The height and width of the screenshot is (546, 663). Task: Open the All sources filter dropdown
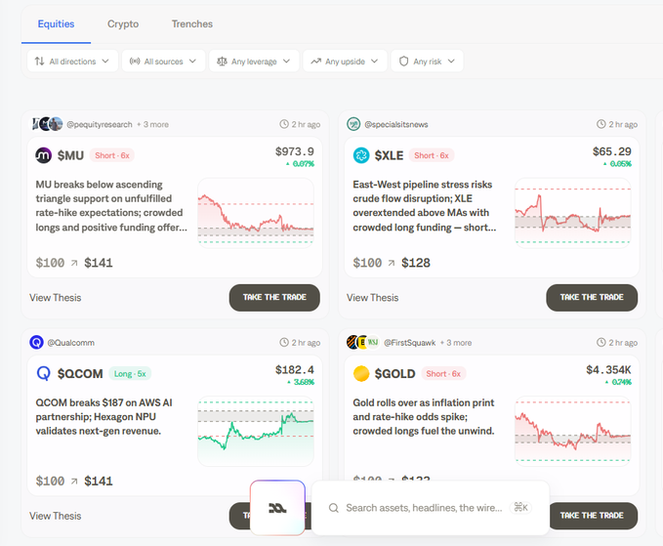click(163, 62)
